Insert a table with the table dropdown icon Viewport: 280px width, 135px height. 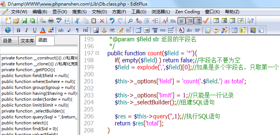139,30
